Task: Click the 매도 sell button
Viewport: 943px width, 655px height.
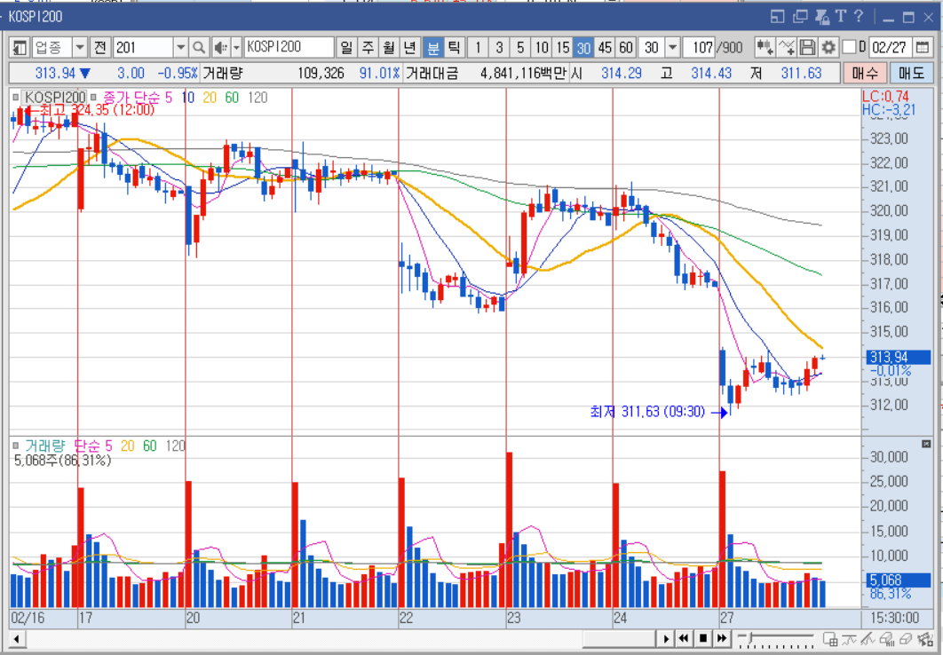Action: click(x=910, y=73)
